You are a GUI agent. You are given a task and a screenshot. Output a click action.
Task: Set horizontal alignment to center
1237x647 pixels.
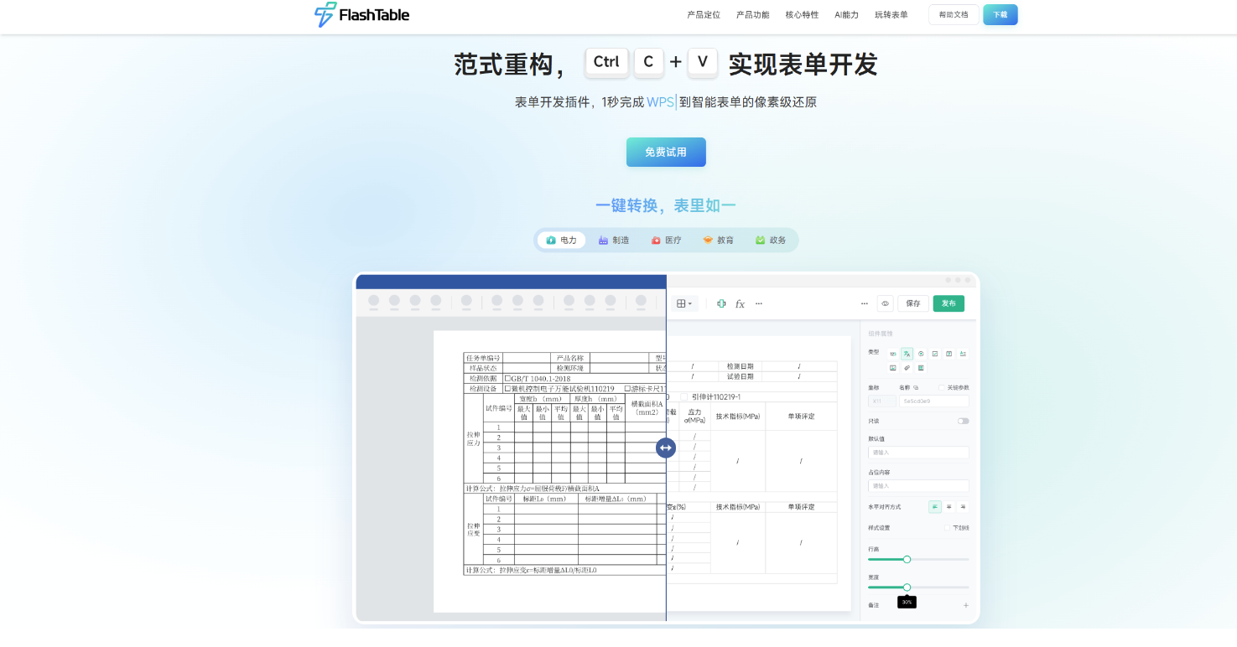(x=949, y=507)
